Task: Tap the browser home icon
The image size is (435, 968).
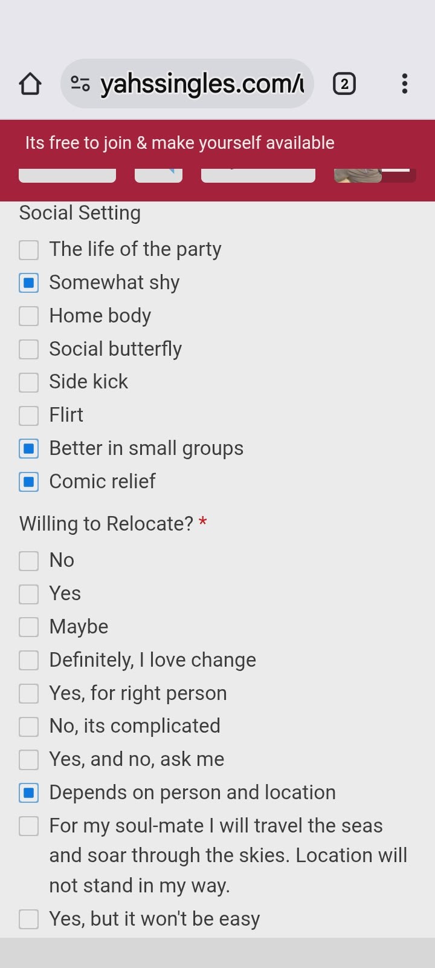Action: 30,84
